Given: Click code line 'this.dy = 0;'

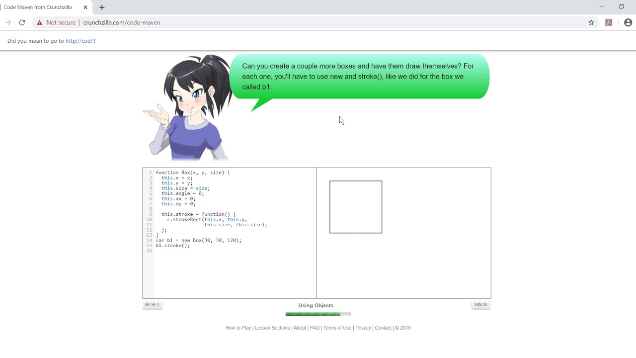Looking at the screenshot, I should (x=178, y=204).
